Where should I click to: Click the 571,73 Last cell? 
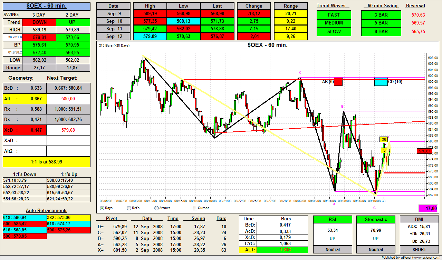tap(217, 21)
